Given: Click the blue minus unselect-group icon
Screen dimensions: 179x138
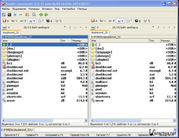Looking at the screenshot, I should 20,15.
